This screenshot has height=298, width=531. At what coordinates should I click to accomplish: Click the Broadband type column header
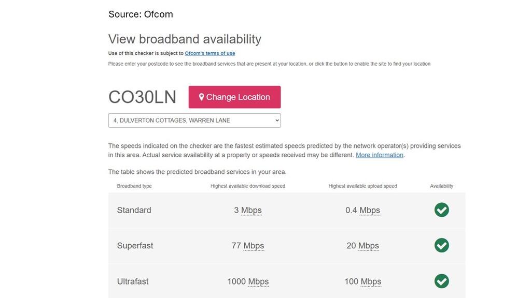(134, 186)
